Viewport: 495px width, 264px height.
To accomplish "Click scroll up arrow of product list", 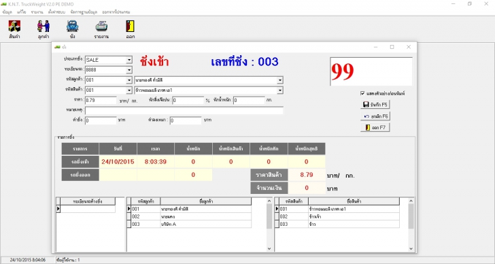I will (411, 201).
